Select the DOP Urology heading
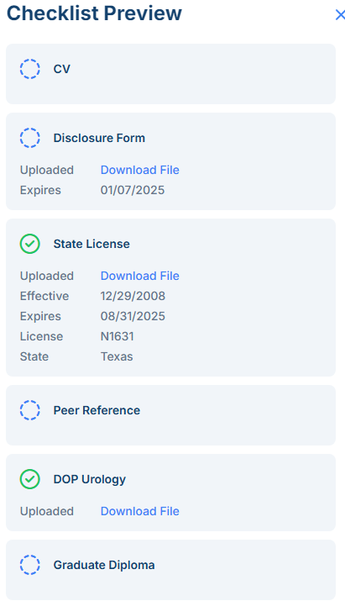Screen dimensions: 345x601 (90, 479)
